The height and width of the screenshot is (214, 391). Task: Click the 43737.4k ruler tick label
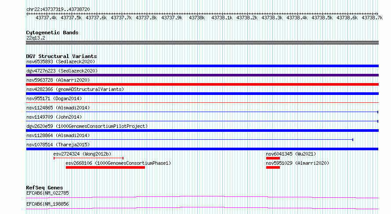(46, 18)
